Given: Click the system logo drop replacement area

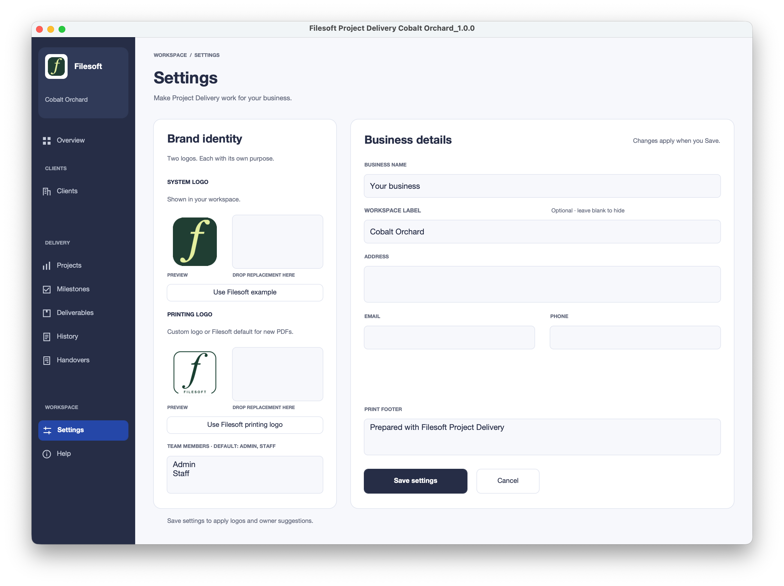Looking at the screenshot, I should 277,242.
